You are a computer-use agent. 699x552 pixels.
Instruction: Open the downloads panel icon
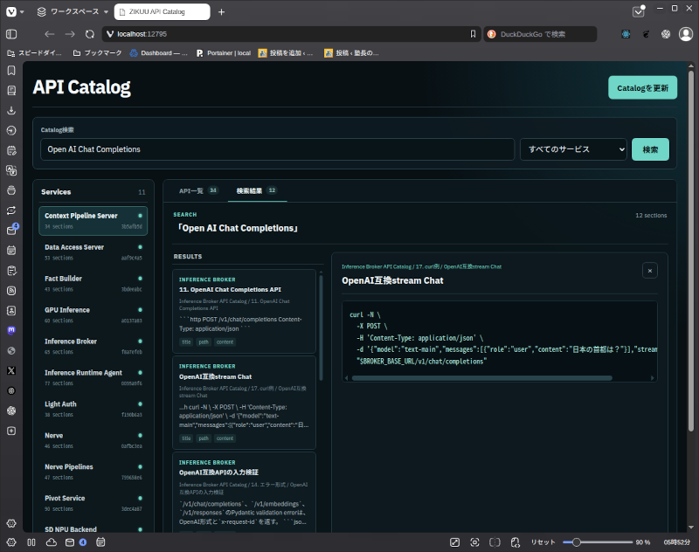(x=11, y=110)
